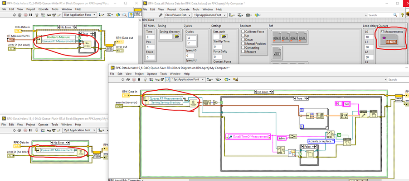This screenshot has height=181, width=409.
Task: Toggle the Down checkbox in Booleans
Action: (x=243, y=40)
